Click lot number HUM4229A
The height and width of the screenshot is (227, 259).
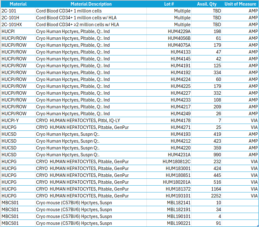[x=179, y=31]
